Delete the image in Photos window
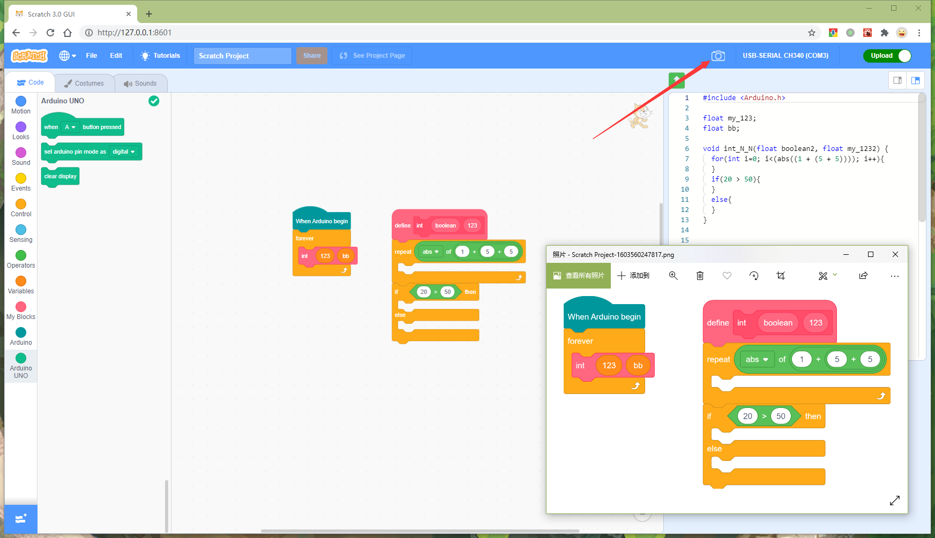 tap(700, 276)
